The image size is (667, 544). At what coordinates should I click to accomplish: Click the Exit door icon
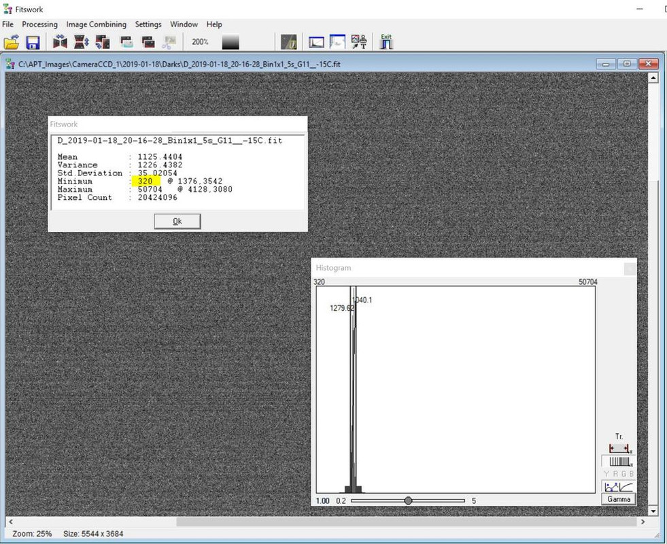(386, 41)
